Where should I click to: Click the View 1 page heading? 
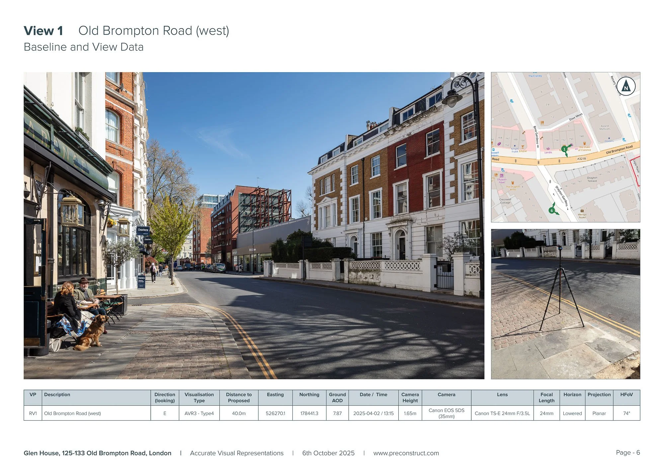click(x=43, y=31)
